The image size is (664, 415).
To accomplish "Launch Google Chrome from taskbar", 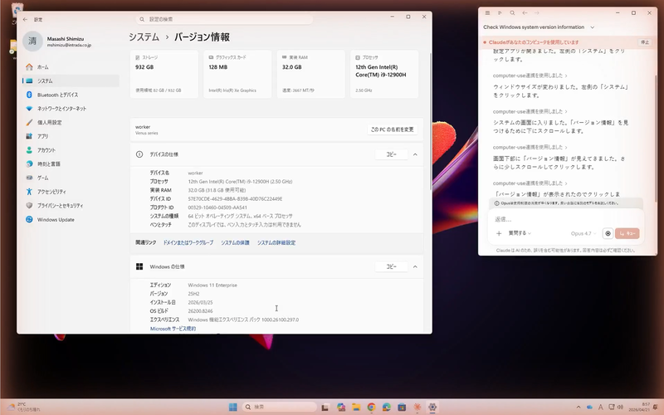I will 371,407.
